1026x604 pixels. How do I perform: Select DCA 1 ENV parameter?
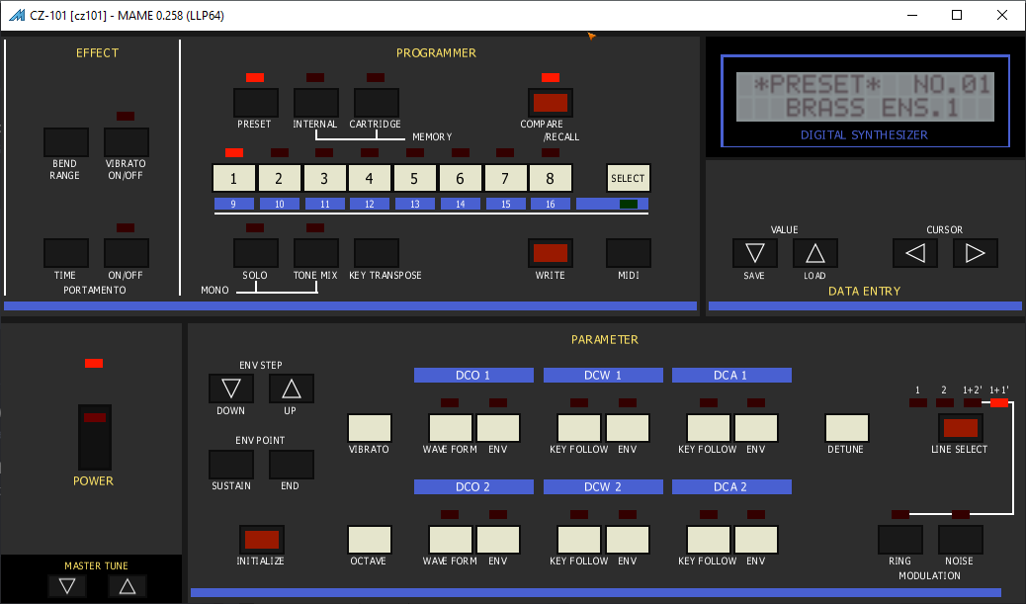pyautogui.click(x=756, y=428)
